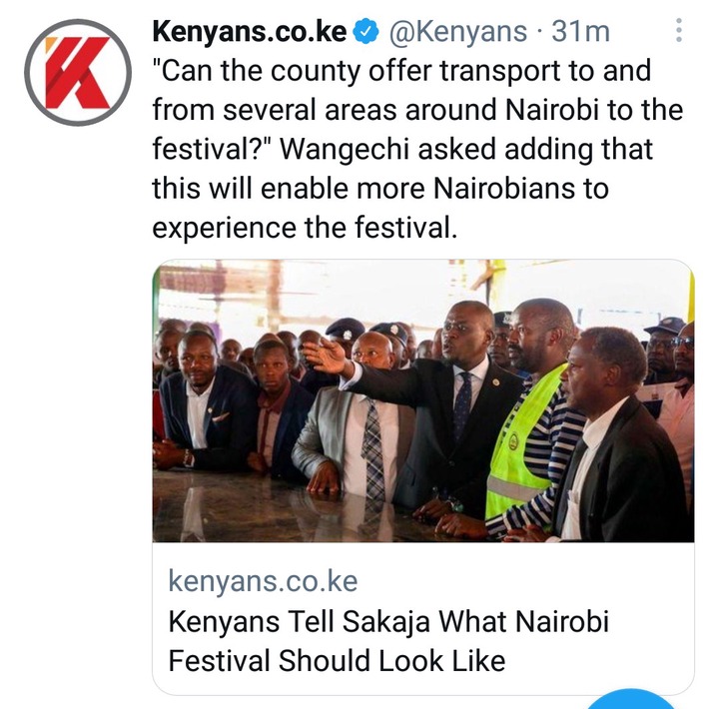Open the tweet by clicking its body text
This screenshot has height=709, width=719.
click(417, 149)
